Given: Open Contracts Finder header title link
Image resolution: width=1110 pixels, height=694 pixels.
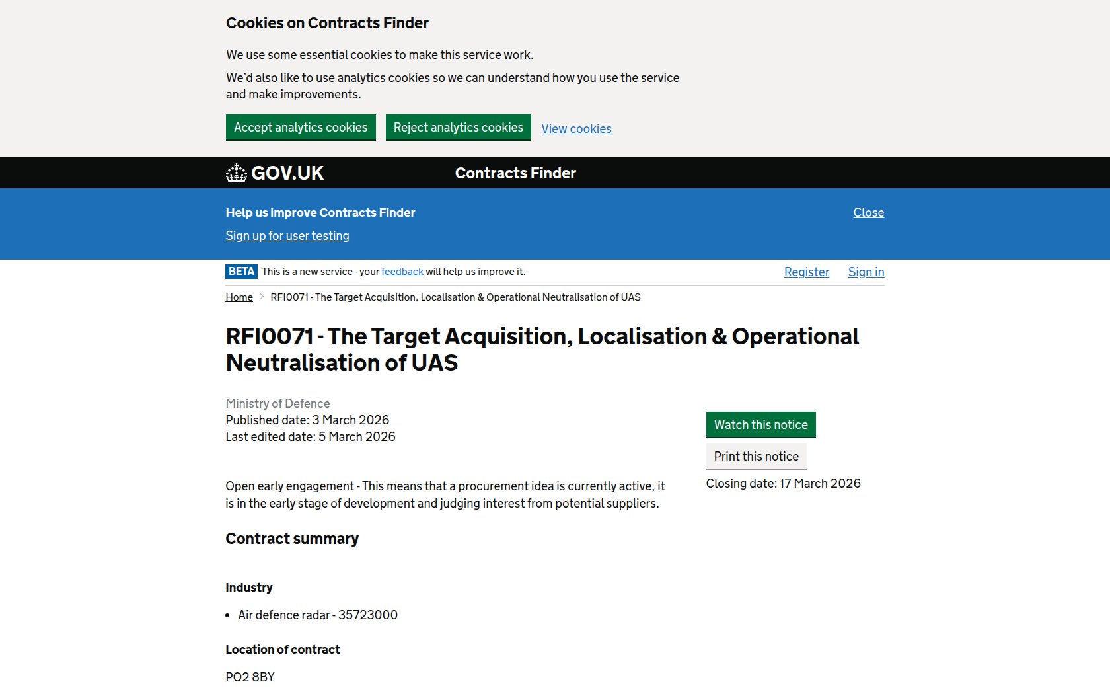Looking at the screenshot, I should tap(515, 173).
